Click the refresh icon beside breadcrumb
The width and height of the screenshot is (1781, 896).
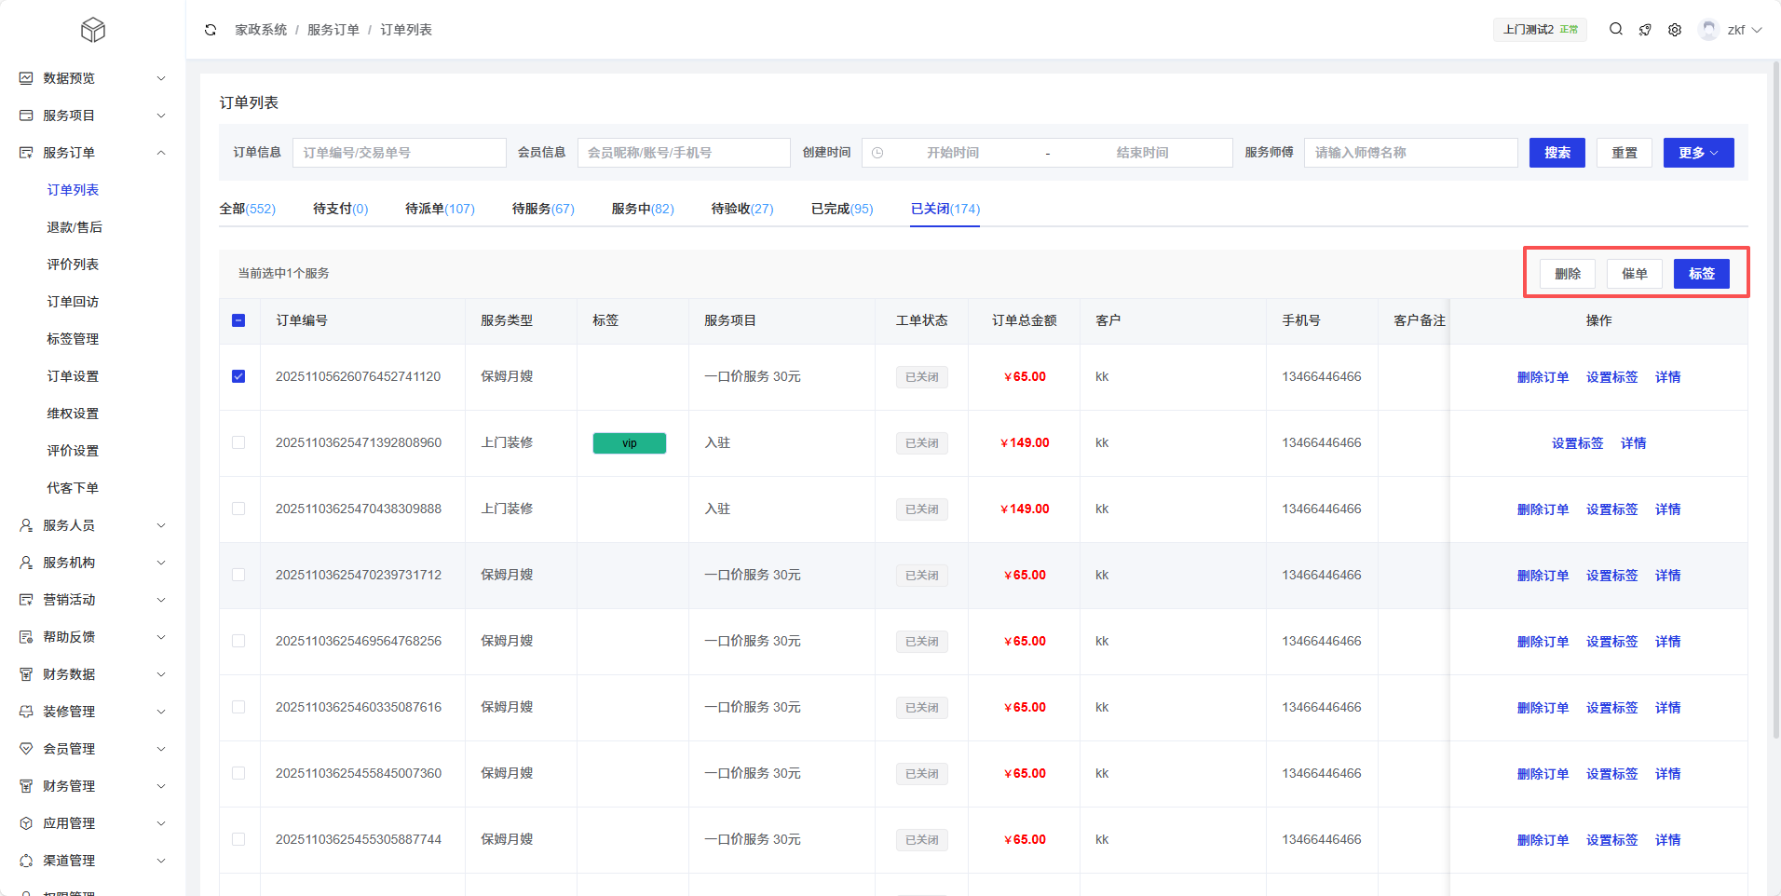[211, 30]
